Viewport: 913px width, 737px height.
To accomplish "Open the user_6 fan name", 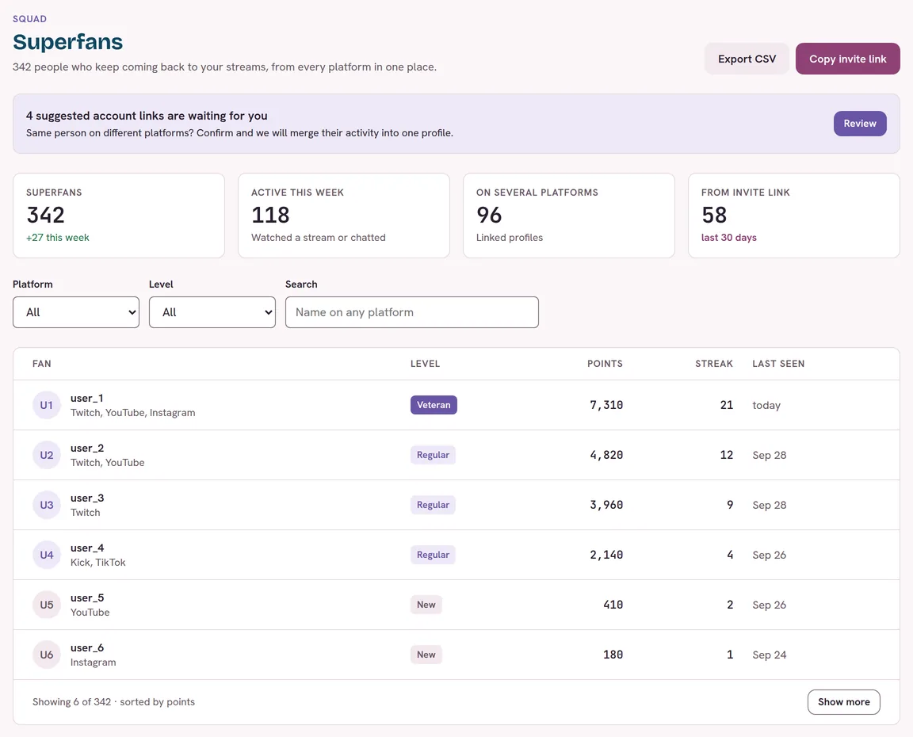I will [x=86, y=648].
